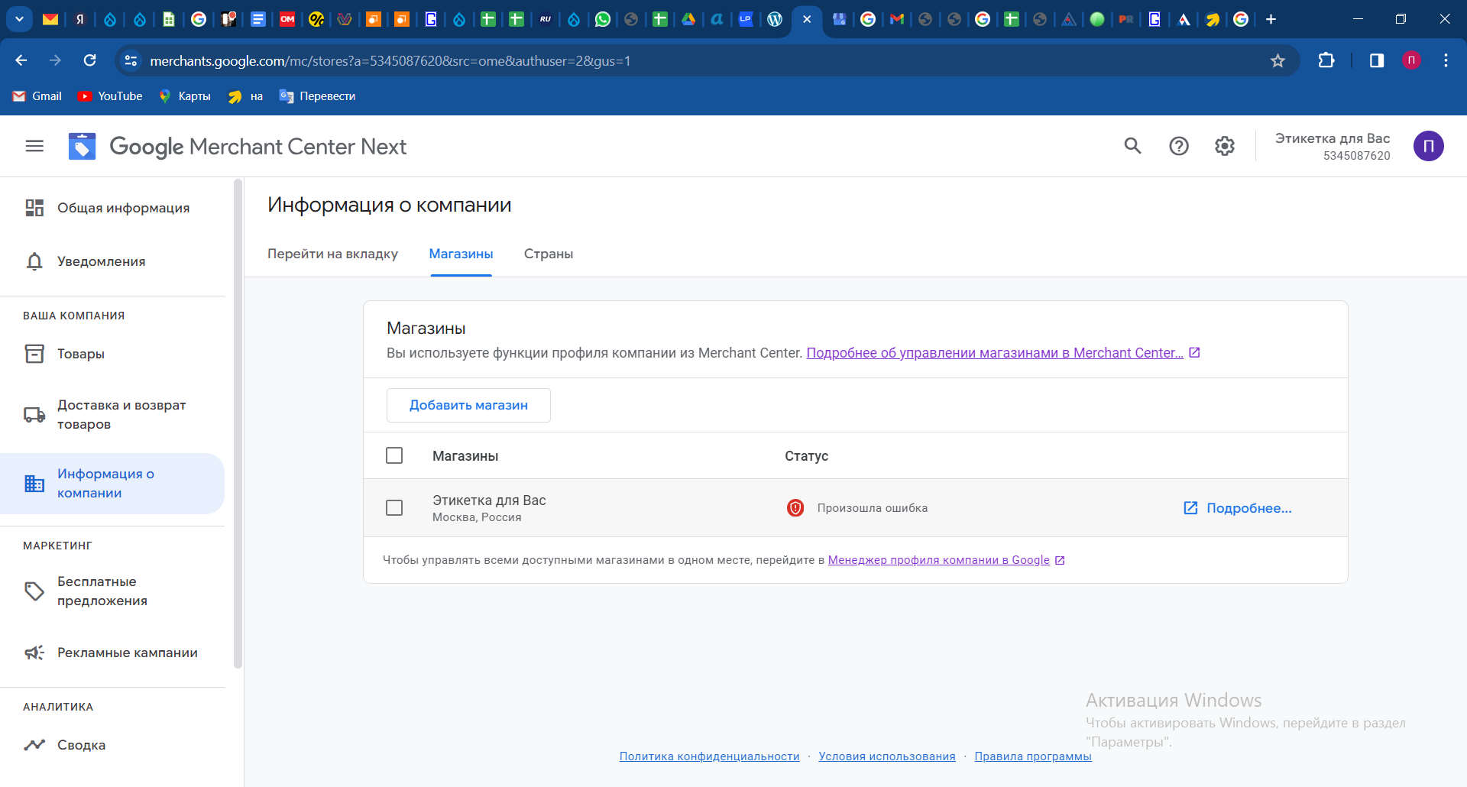Open the settings gear in header
The image size is (1467, 787).
1225,146
